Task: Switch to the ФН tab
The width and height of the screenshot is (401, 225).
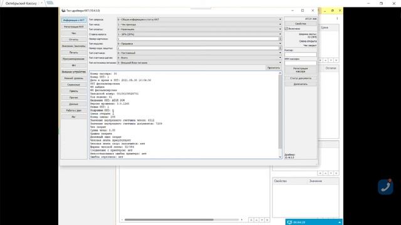Action: coord(74,65)
